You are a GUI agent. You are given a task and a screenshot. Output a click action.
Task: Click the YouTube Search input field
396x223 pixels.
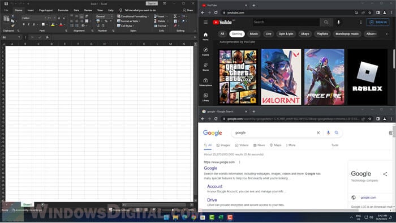pos(286,22)
